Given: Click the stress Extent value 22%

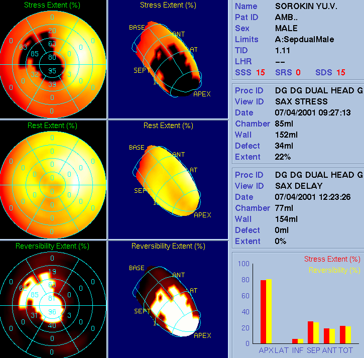Looking at the screenshot, I should pyautogui.click(x=283, y=157).
